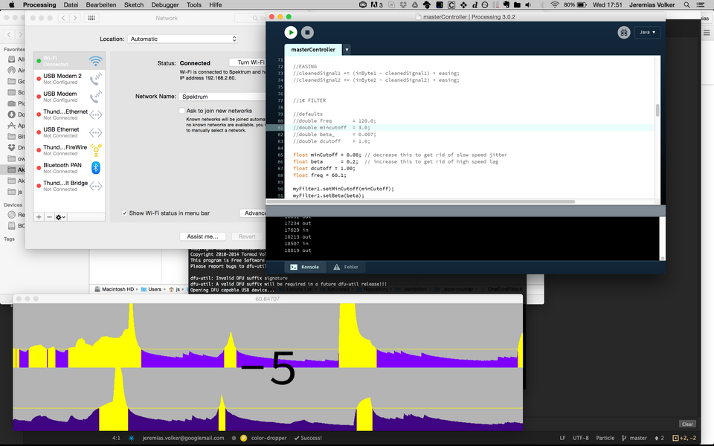Enable the Processing debugger butterfly icon
Viewport: 714px width, 446px height.
pos(624,32)
